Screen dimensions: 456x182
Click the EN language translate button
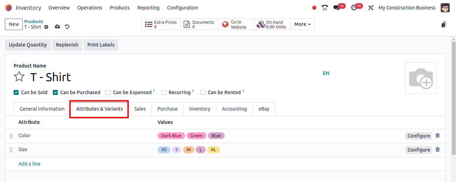(x=326, y=73)
